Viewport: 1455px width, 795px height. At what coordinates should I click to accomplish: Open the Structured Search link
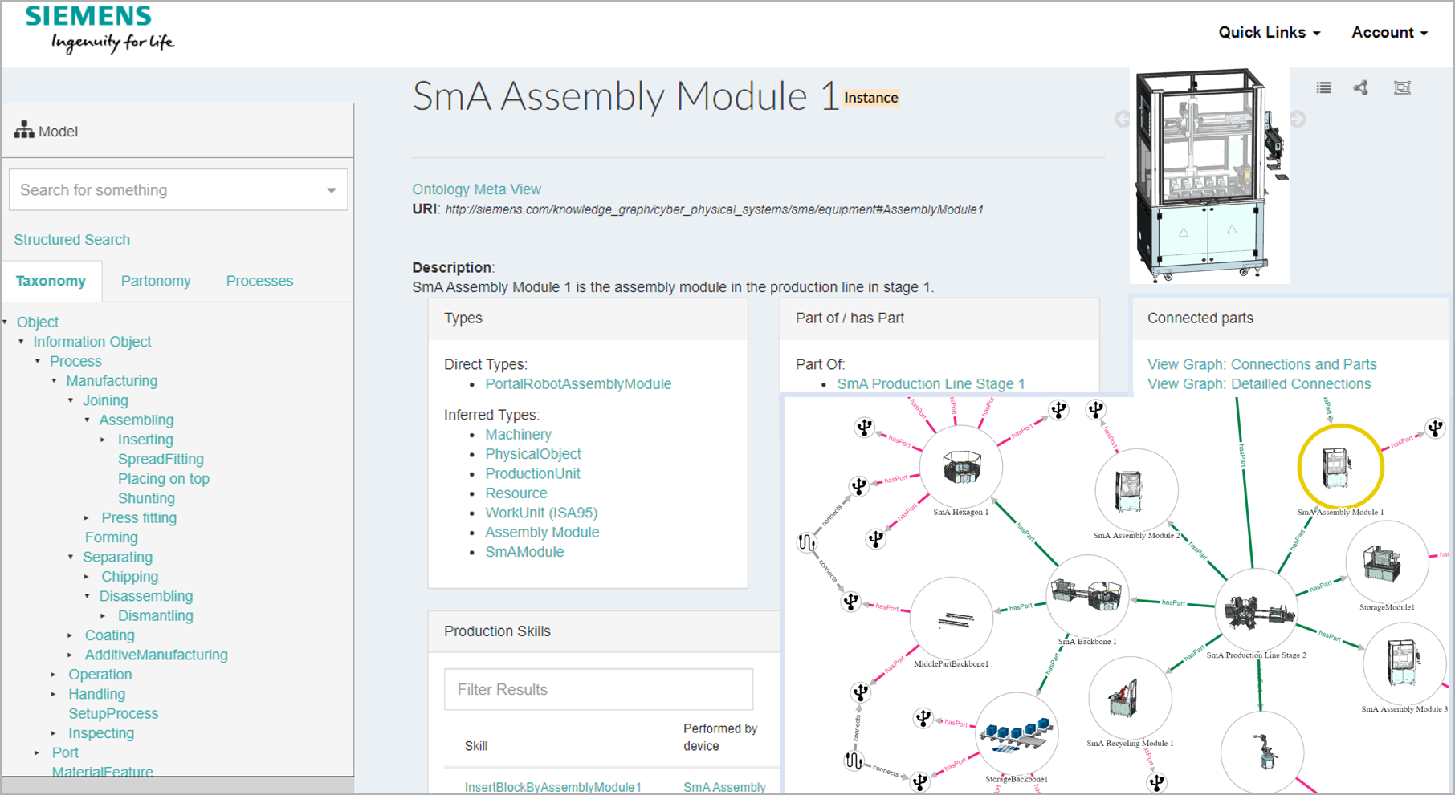click(72, 240)
